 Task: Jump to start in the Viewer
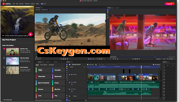(x=133, y=59)
